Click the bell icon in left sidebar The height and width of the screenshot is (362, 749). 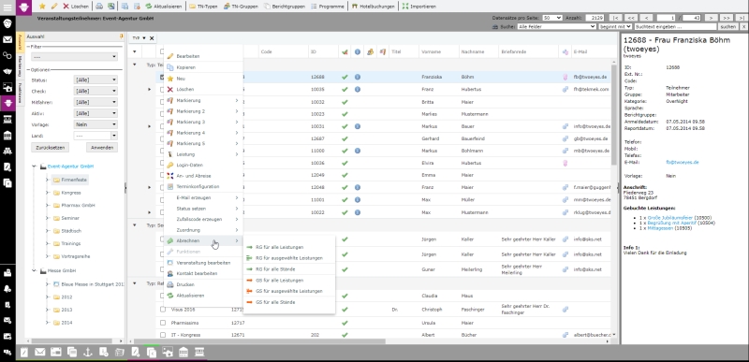tap(7, 288)
